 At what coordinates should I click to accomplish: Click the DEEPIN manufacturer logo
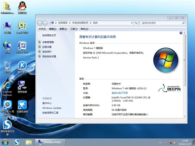coord(169,88)
